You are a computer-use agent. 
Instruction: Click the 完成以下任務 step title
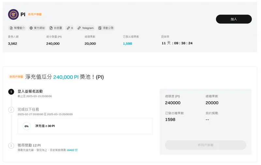coord(28,109)
